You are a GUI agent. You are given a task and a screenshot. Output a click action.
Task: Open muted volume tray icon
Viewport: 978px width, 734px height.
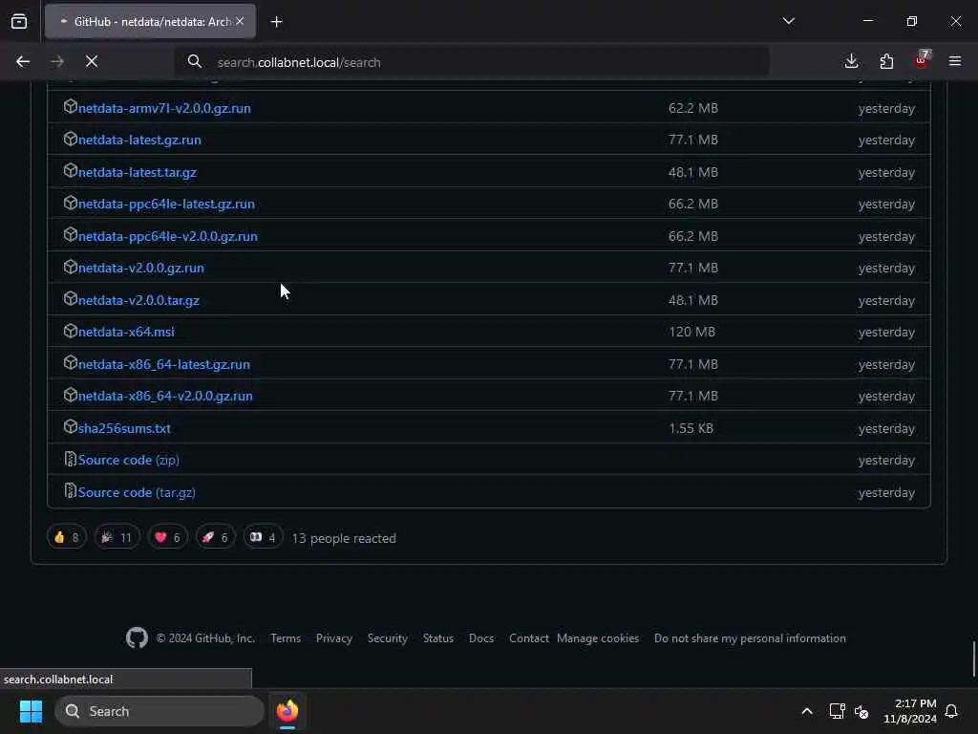tap(861, 711)
